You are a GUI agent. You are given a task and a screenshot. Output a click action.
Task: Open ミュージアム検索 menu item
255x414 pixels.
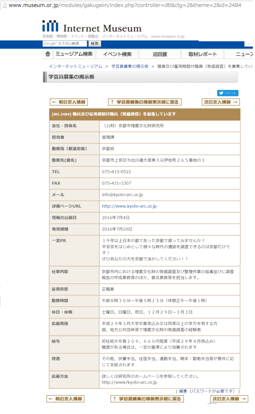pyautogui.click(x=74, y=54)
